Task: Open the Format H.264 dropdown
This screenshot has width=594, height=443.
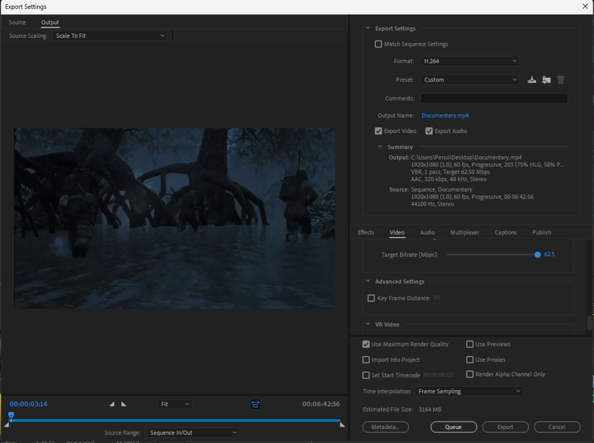Action: (470, 61)
